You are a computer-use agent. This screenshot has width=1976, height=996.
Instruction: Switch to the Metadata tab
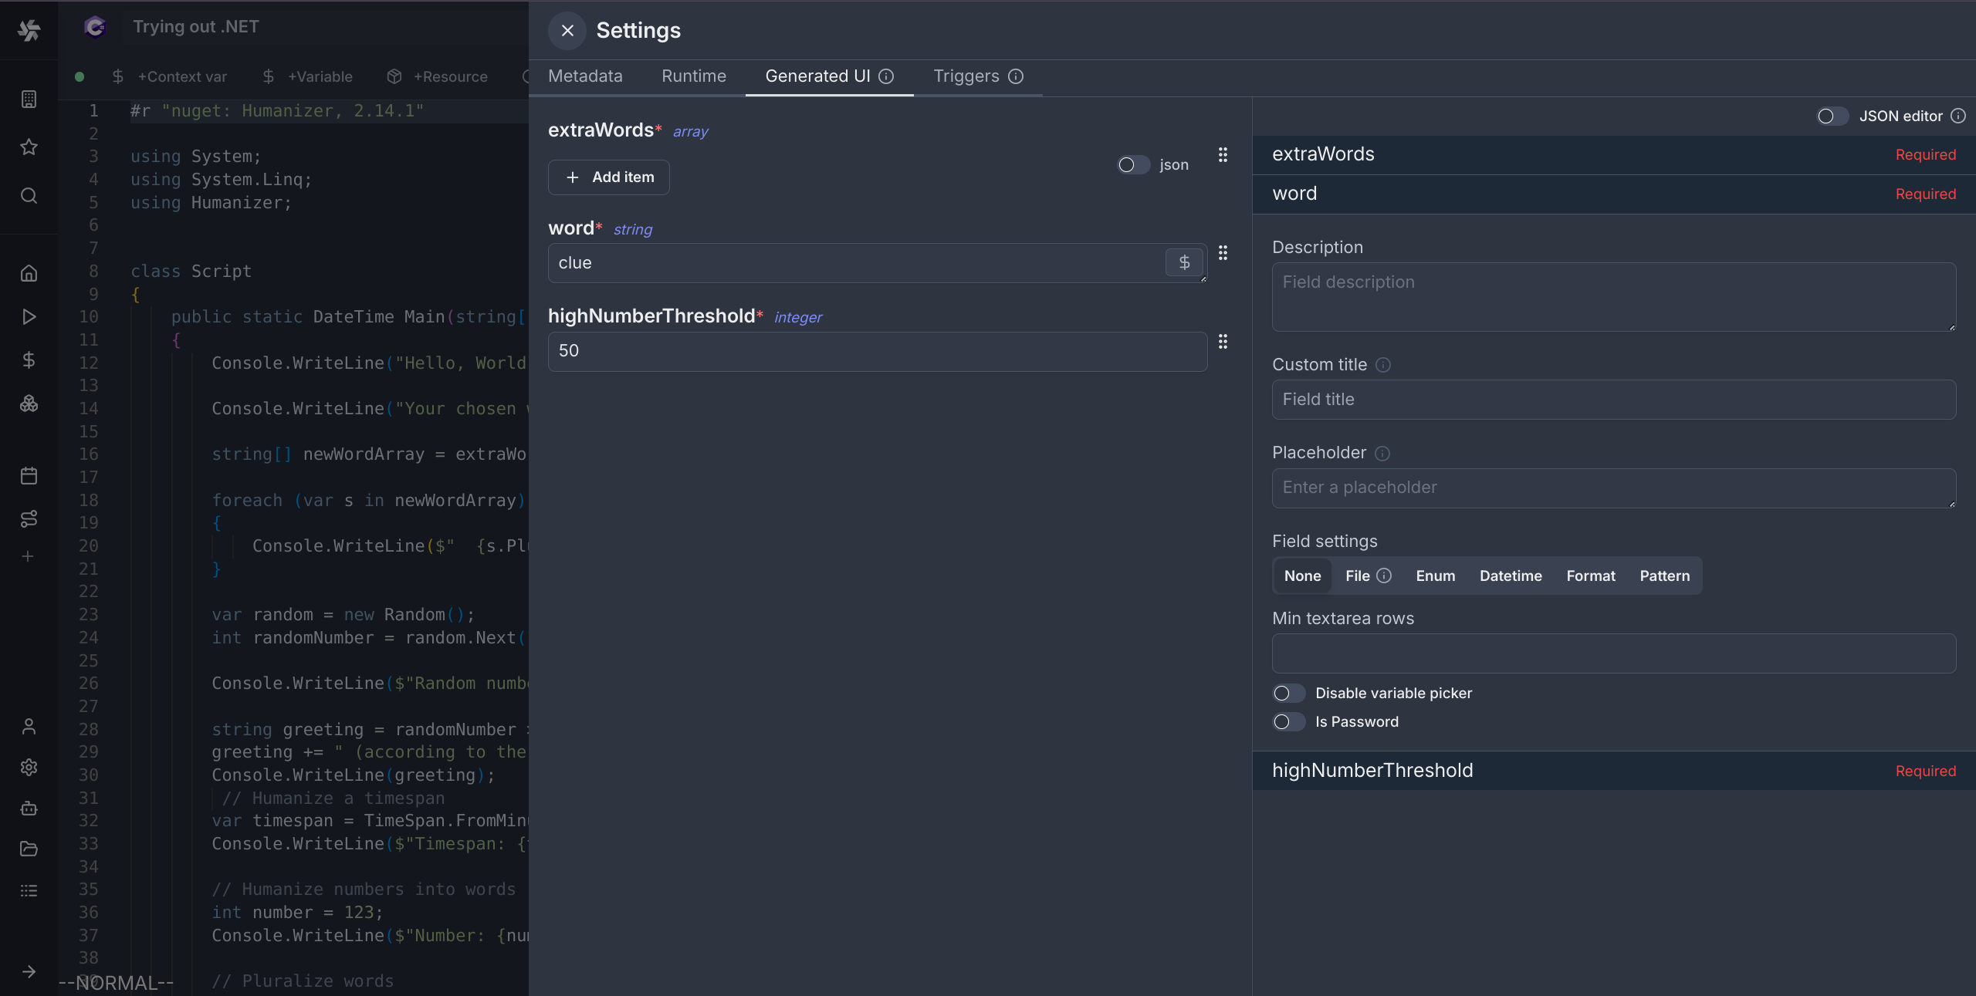(585, 76)
